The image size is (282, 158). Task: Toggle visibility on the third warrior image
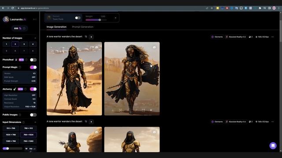tap(97, 132)
